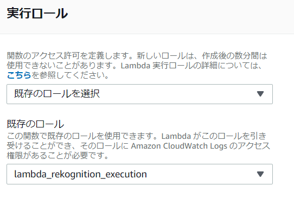
Task: Open the 既存のロールを選択 combo box
Action: 140,94
